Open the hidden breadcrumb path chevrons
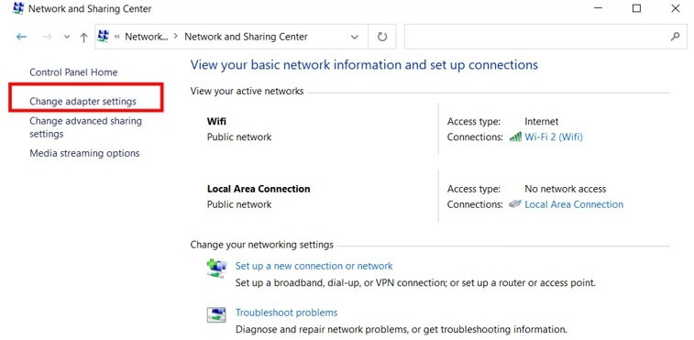The height and width of the screenshot is (340, 694). pyautogui.click(x=117, y=37)
